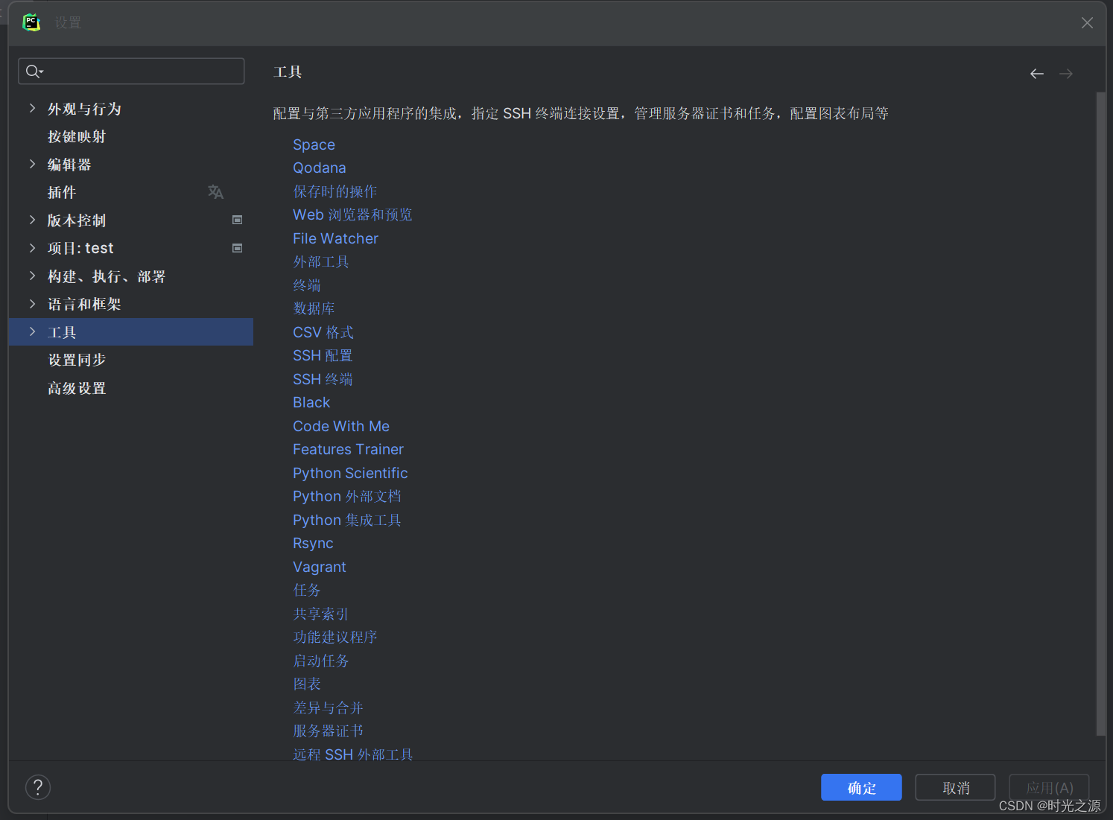1113x820 pixels.
Task: Select 插件 in settings tree
Action: 62,192
